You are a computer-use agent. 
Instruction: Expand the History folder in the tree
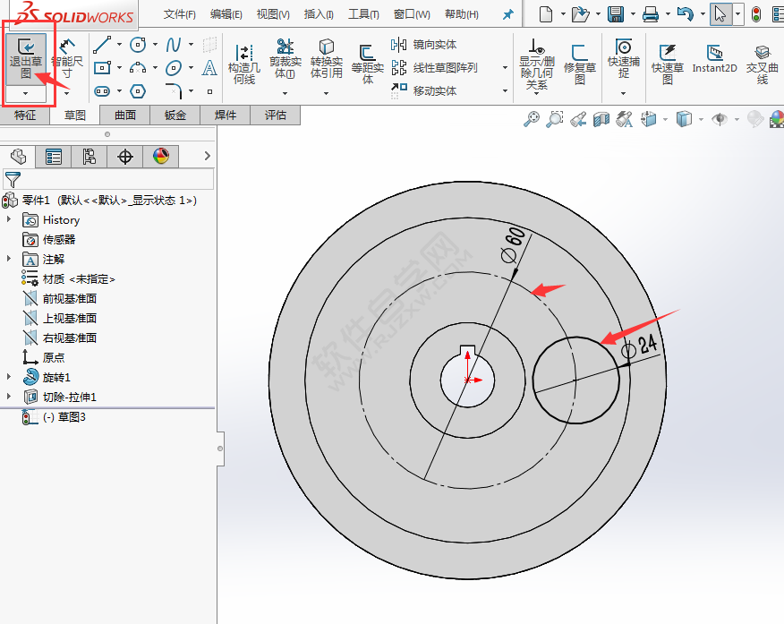[x=8, y=219]
